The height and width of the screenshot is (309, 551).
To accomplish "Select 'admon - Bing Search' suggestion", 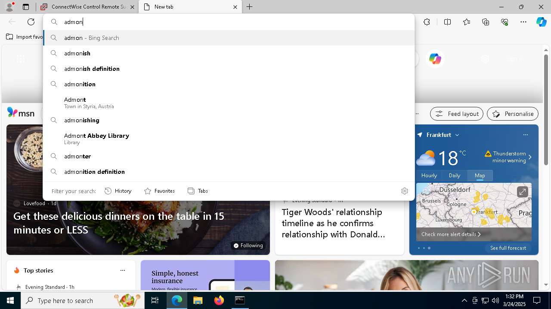I will [229, 38].
